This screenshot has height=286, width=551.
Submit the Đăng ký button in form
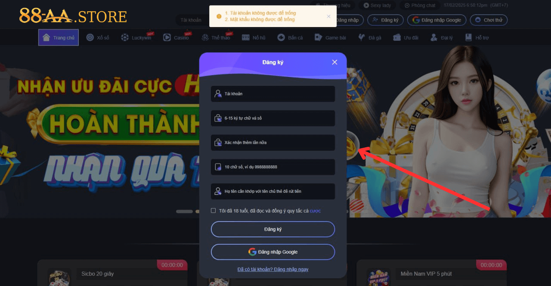pyautogui.click(x=273, y=229)
